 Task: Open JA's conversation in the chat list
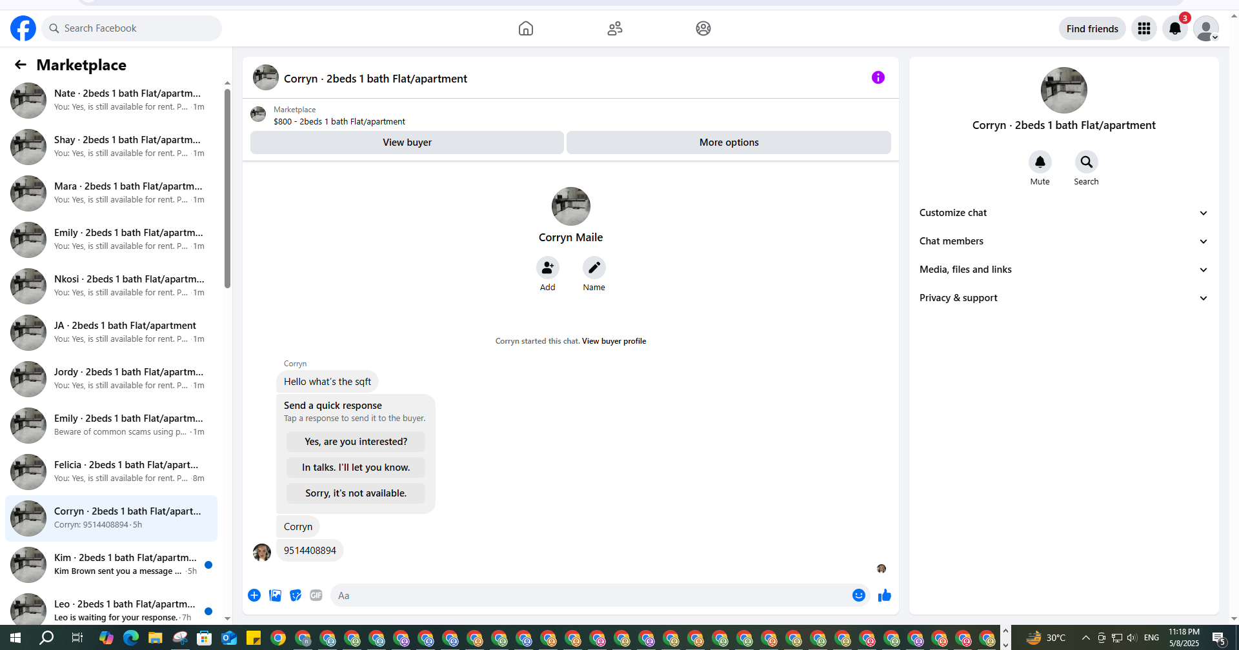pyautogui.click(x=111, y=333)
